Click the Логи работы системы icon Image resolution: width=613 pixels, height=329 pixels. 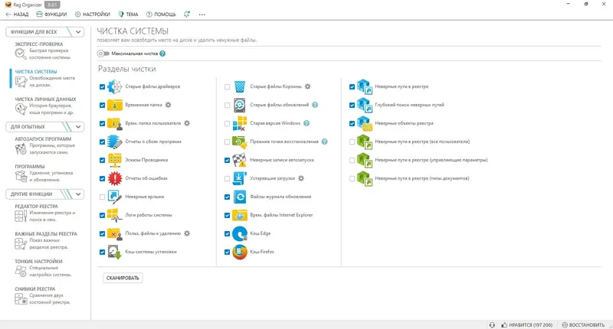[x=114, y=215]
